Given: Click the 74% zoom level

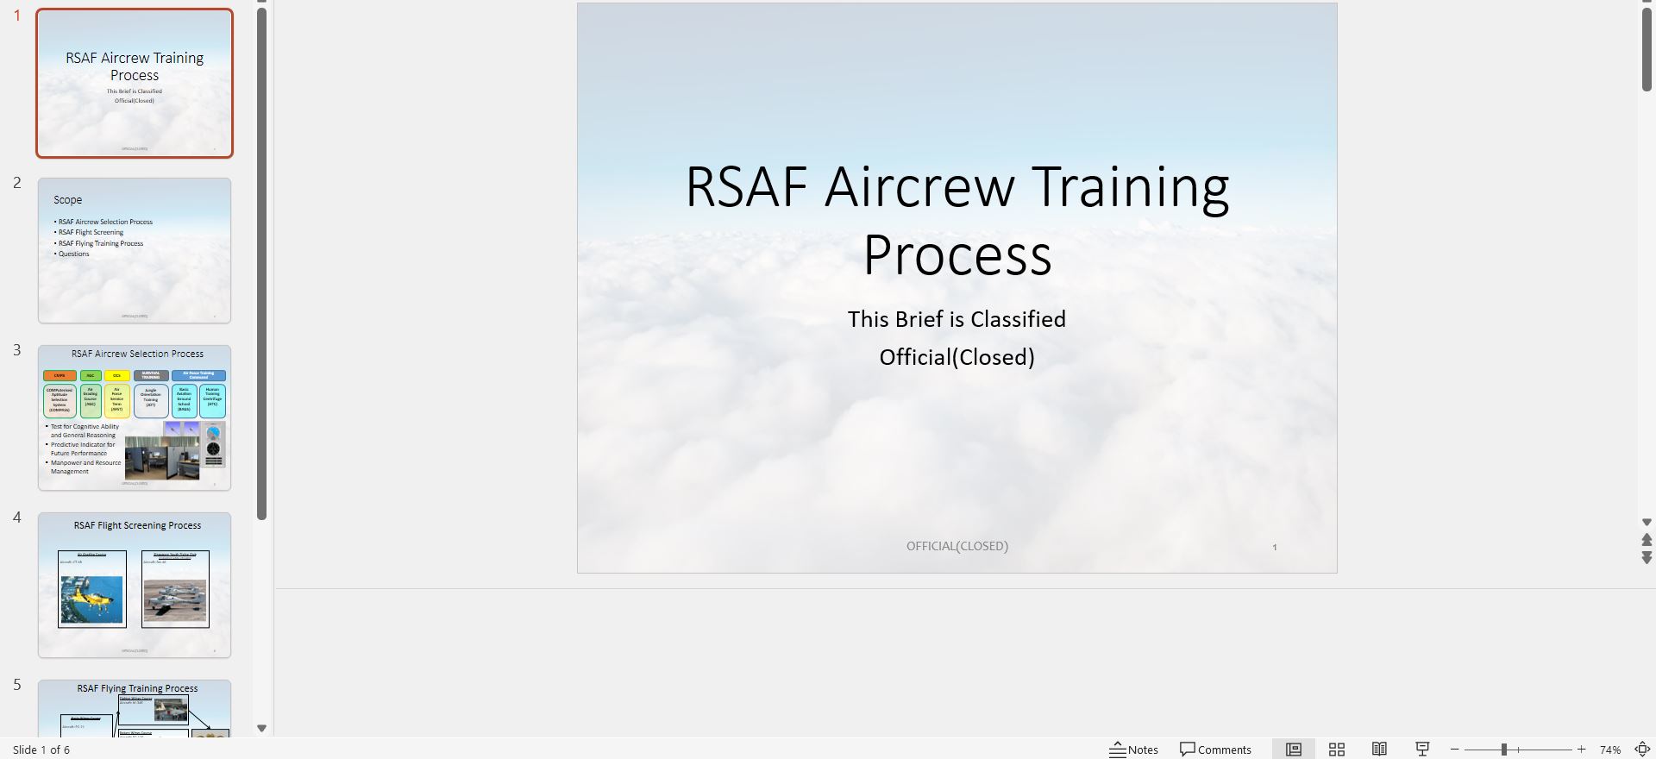Looking at the screenshot, I should coord(1609,750).
